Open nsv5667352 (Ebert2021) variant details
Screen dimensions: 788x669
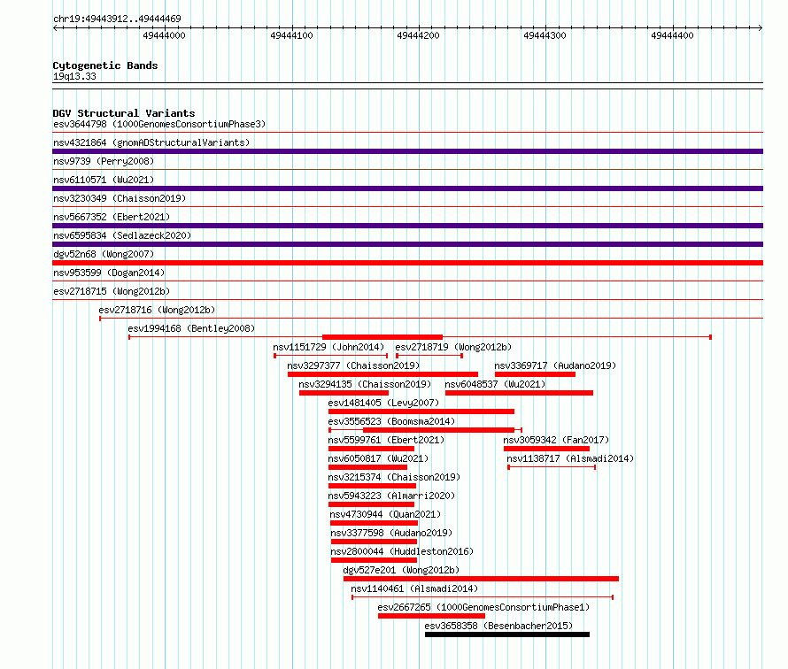(112, 217)
